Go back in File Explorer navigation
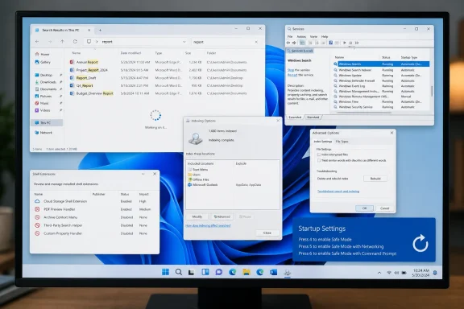 [37, 42]
